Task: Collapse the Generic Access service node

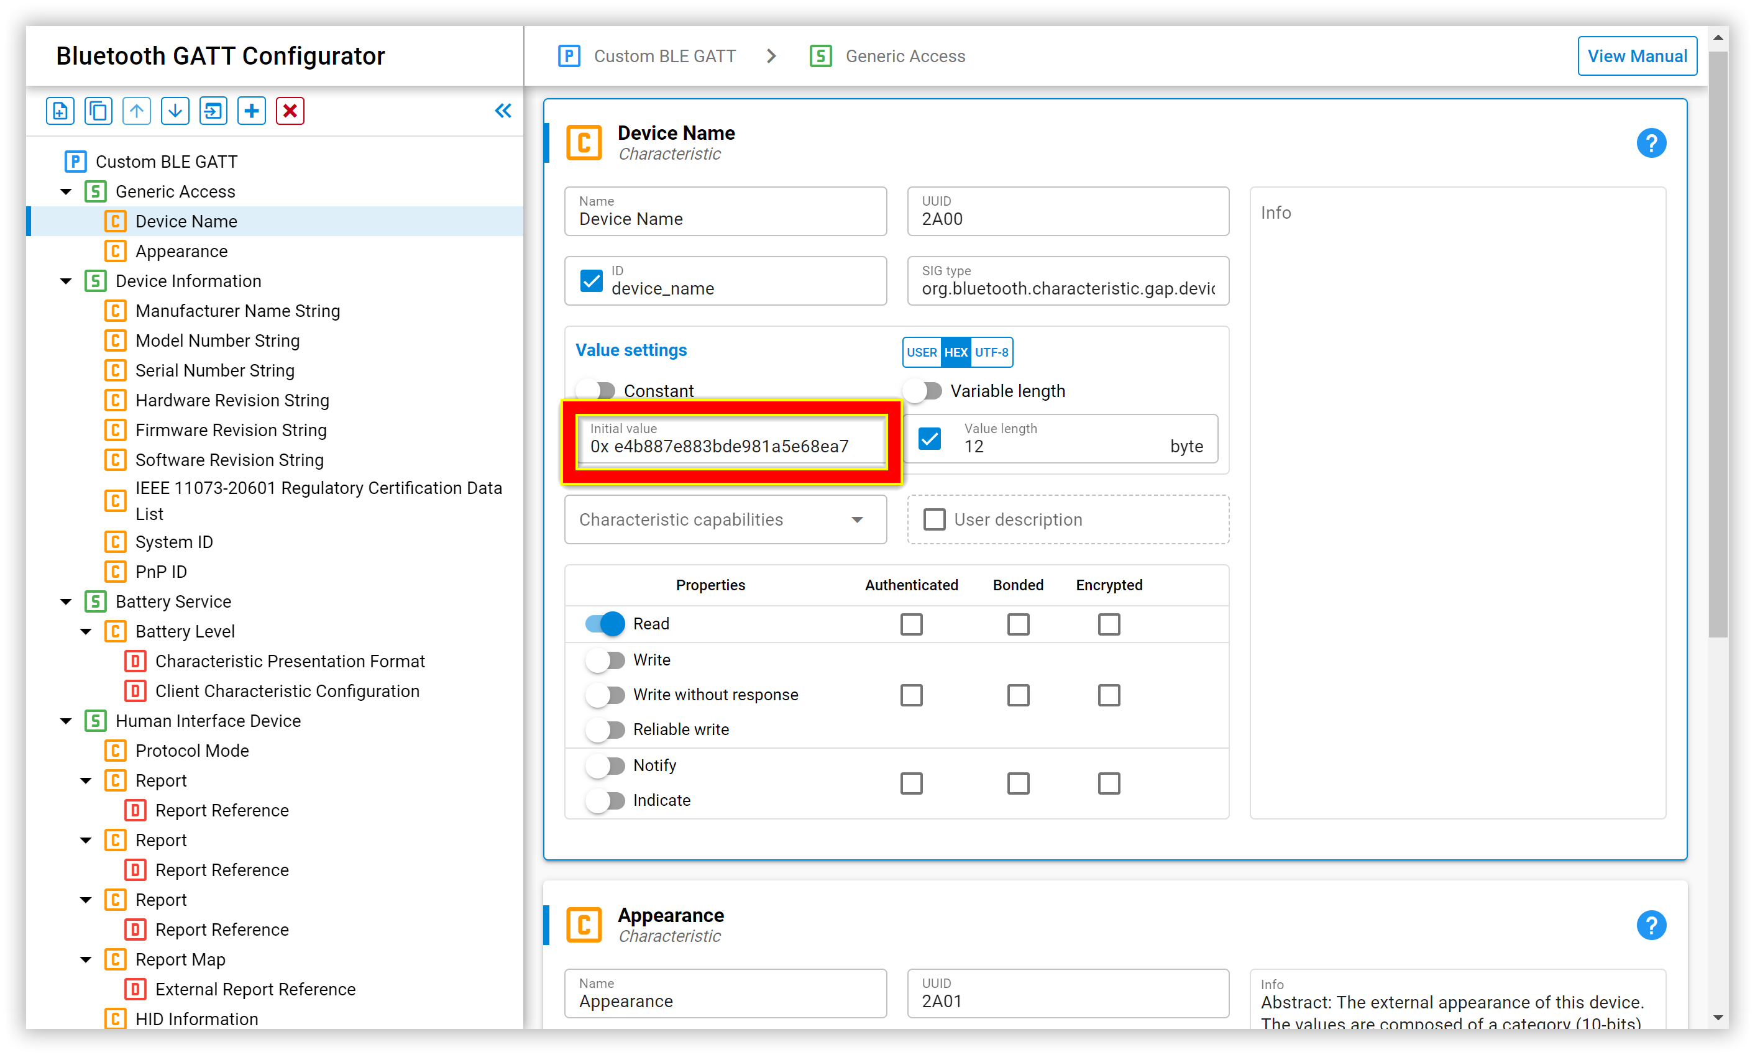Action: pyautogui.click(x=66, y=191)
